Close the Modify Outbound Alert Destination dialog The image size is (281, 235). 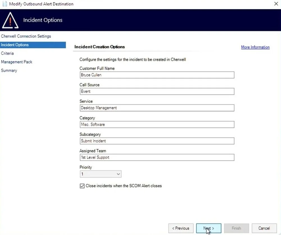276,4
